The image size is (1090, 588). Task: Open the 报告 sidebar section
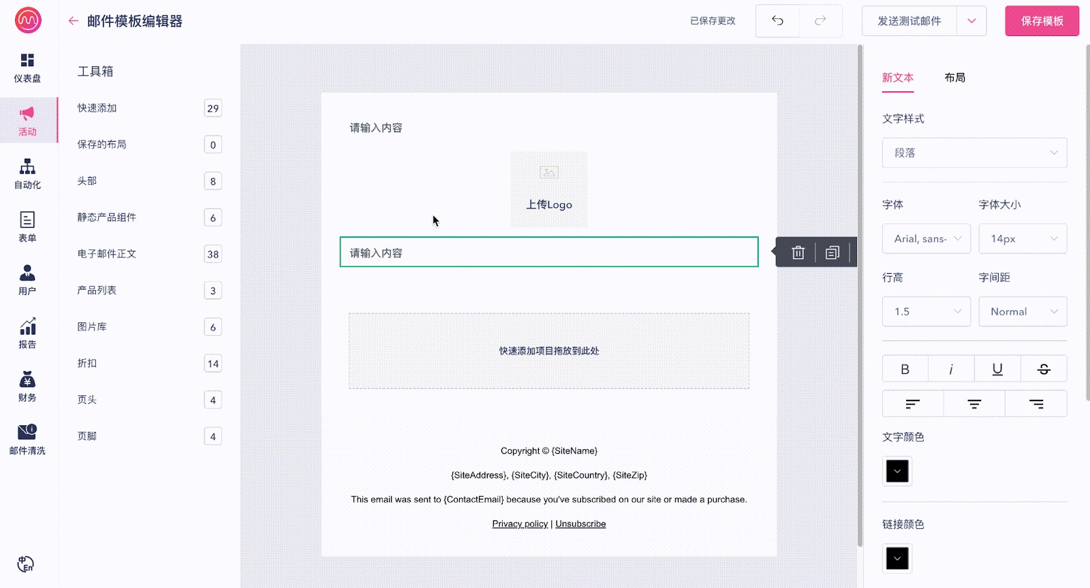coord(27,333)
